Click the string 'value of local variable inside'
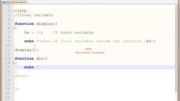 [75, 41]
